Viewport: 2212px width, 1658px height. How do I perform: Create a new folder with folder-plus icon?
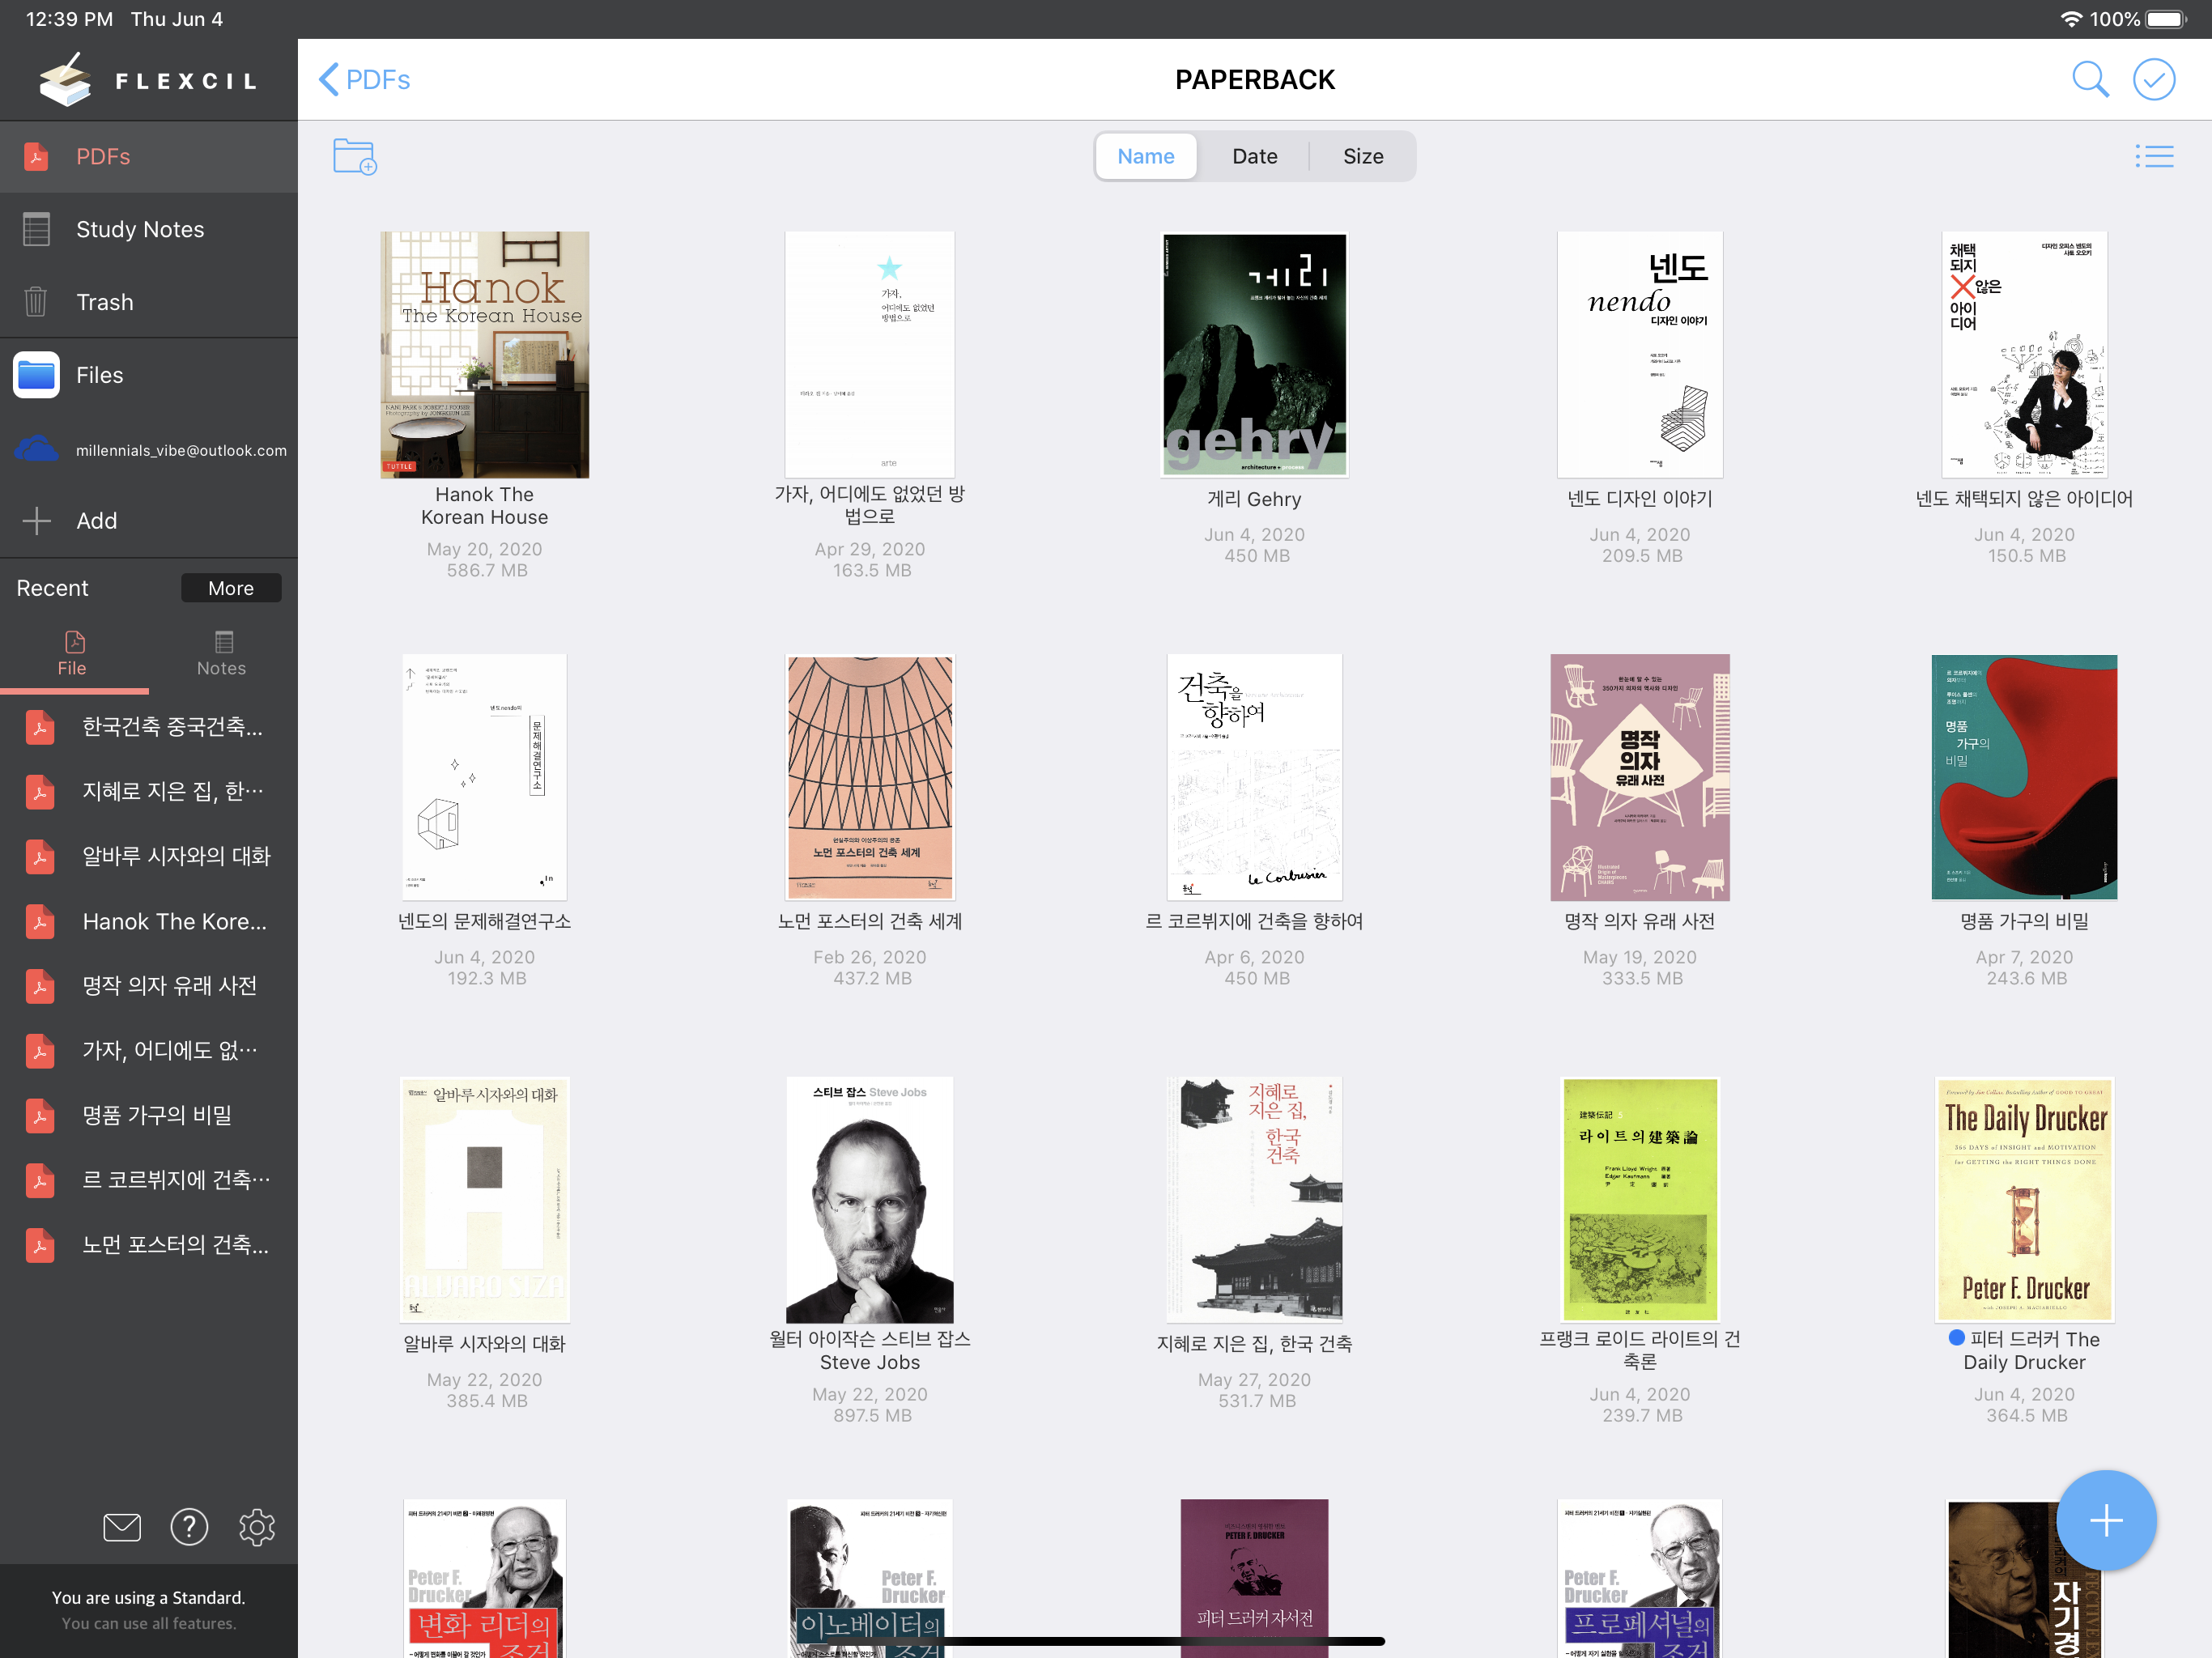(x=354, y=157)
